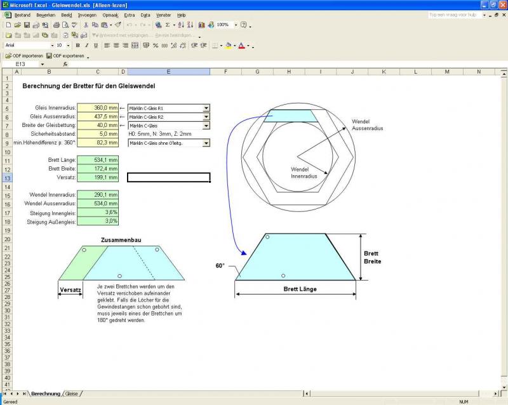The height and width of the screenshot is (405, 508).
Task: Open the Märklin C-Gleis R1 dropdown
Action: (x=206, y=108)
